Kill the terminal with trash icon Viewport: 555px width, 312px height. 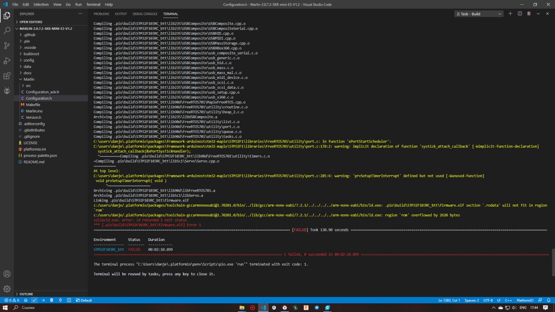(529, 14)
